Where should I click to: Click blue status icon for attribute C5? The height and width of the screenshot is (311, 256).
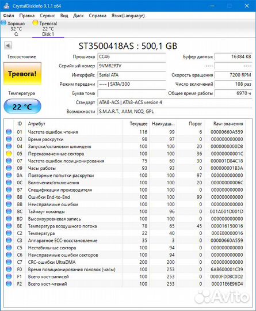tap(9, 248)
